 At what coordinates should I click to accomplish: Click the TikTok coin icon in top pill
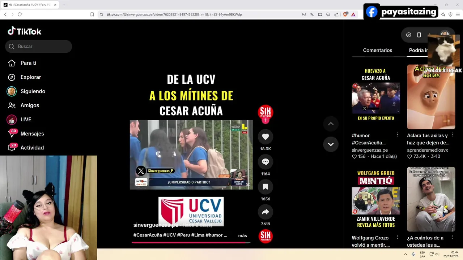[408, 35]
